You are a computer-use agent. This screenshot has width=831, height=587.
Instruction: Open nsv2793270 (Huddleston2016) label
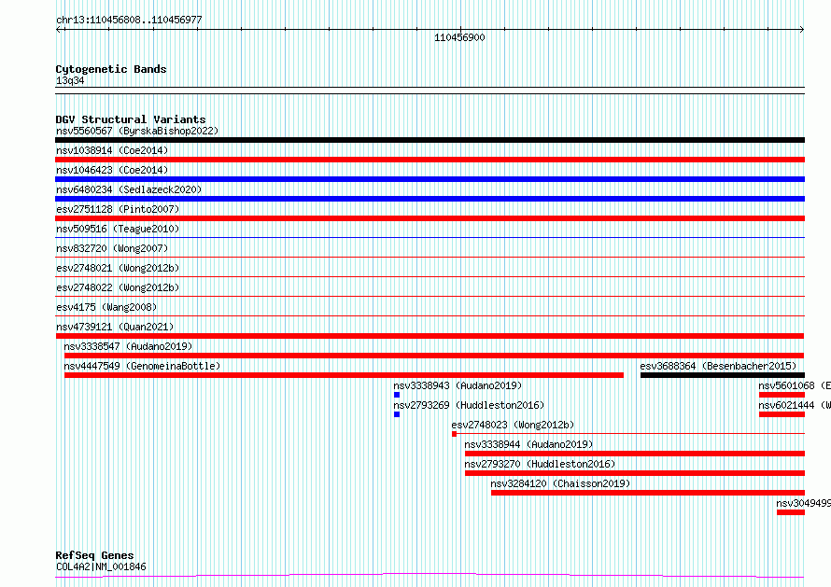[540, 464]
